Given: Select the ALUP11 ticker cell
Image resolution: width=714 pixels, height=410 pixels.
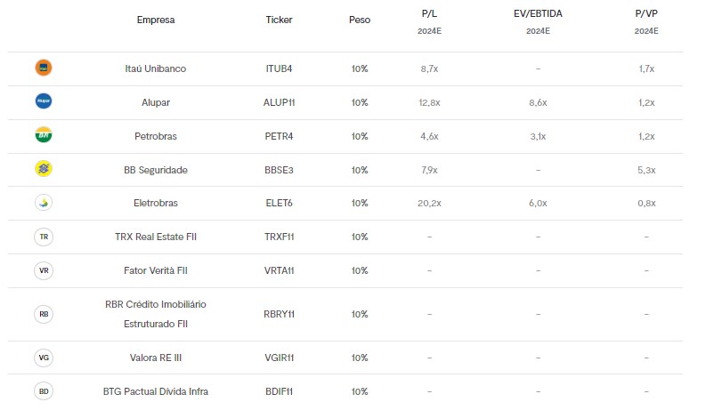Looking at the screenshot, I should (x=280, y=102).
